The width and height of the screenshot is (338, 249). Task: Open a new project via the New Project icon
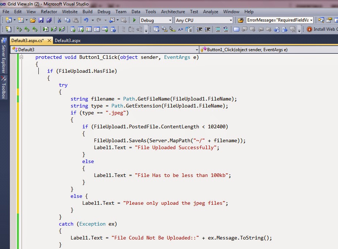tap(8, 20)
